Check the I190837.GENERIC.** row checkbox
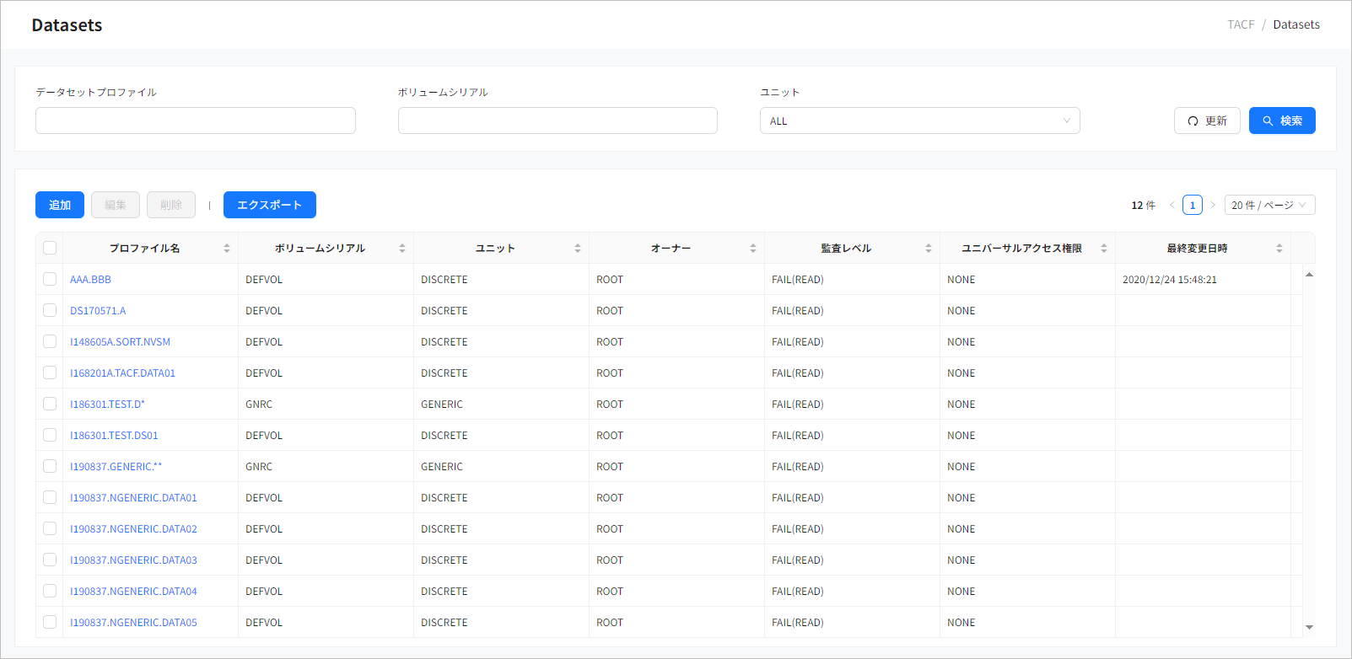 [x=50, y=466]
